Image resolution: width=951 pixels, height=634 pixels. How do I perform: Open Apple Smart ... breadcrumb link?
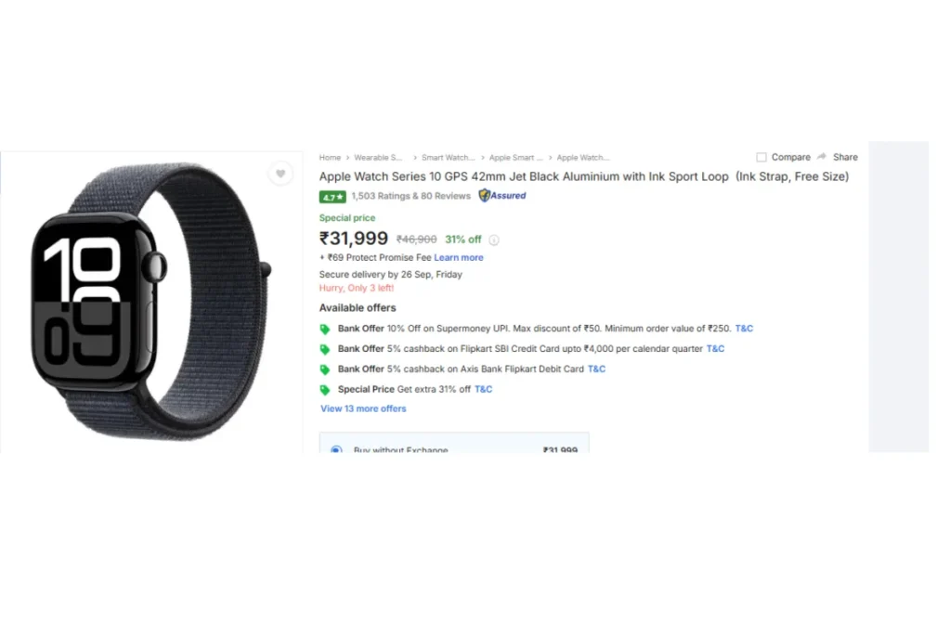tap(515, 158)
